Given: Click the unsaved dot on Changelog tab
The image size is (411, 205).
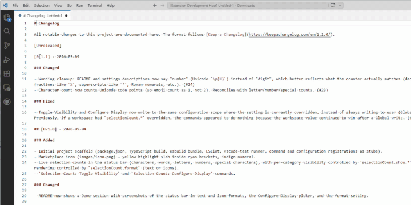Looking at the screenshot, I should pos(66,16).
